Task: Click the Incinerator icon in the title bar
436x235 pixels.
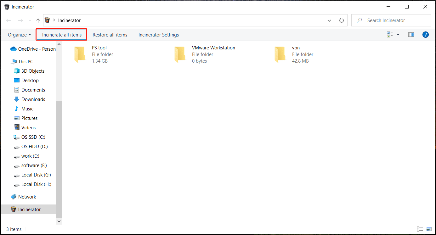Action: [7, 7]
